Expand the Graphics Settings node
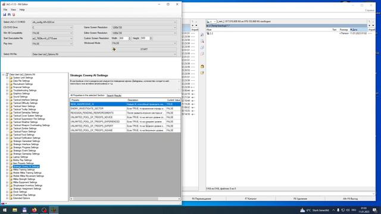The image size is (381, 214). click(x=7, y=93)
